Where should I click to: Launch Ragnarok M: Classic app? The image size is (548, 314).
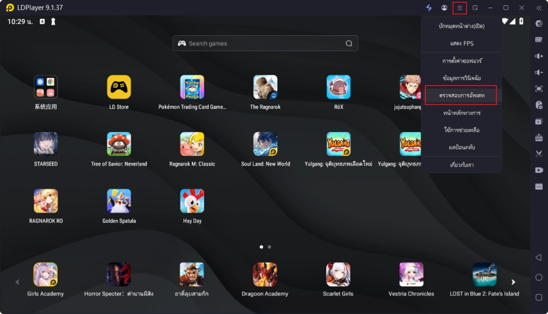point(192,149)
